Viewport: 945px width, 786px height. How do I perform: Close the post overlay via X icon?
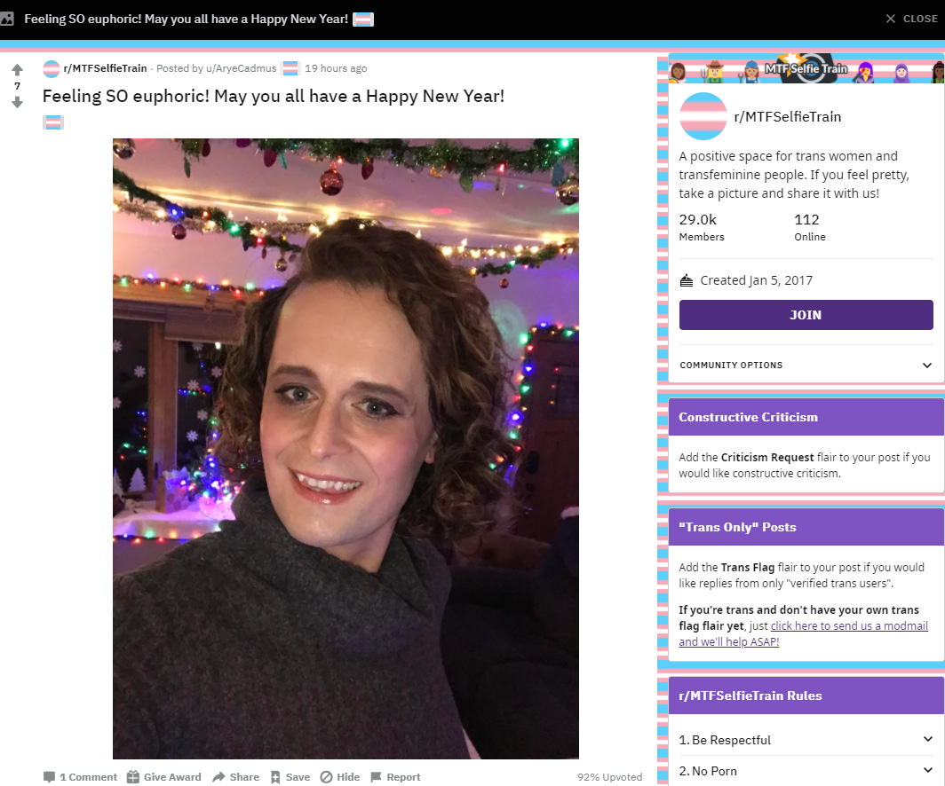click(x=890, y=19)
